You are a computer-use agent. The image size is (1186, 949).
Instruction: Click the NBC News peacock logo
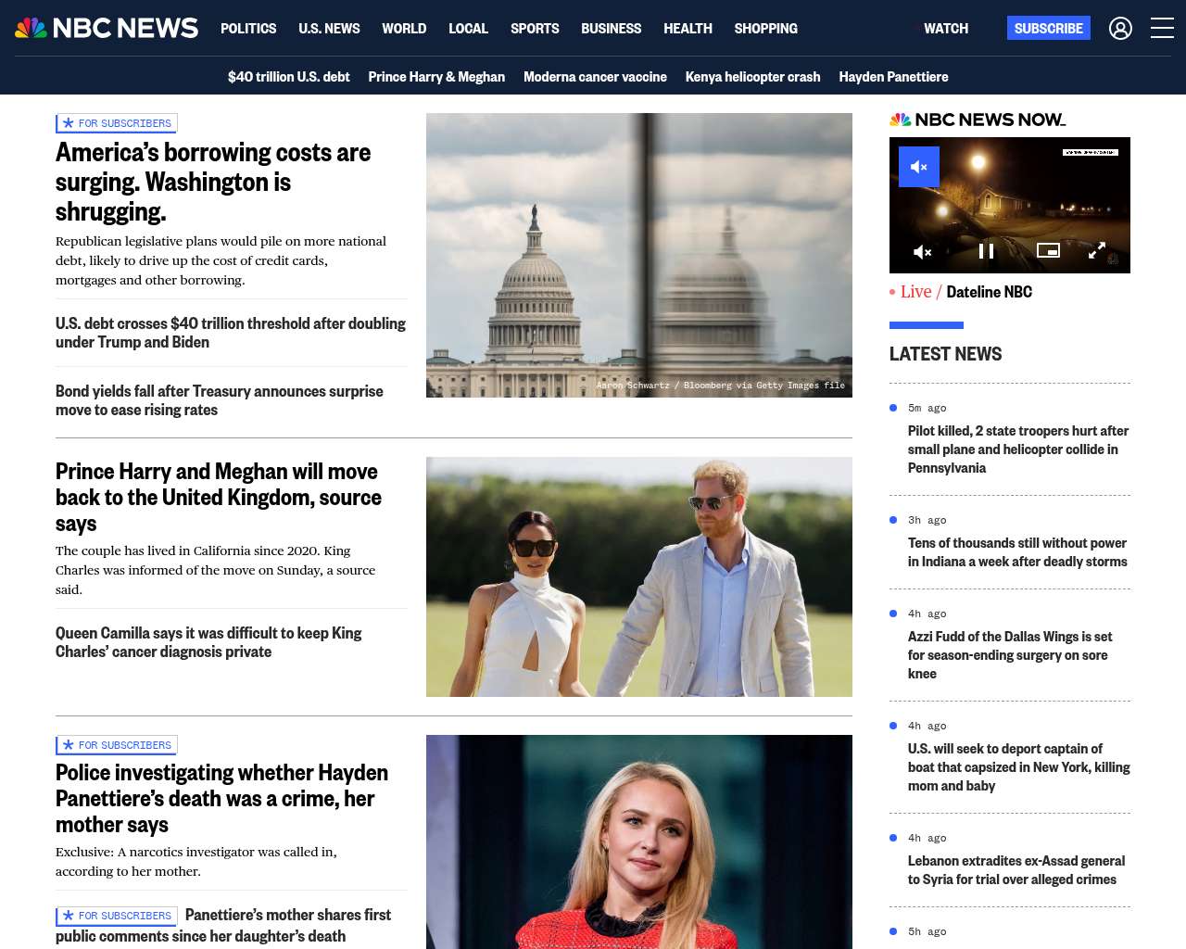[107, 28]
